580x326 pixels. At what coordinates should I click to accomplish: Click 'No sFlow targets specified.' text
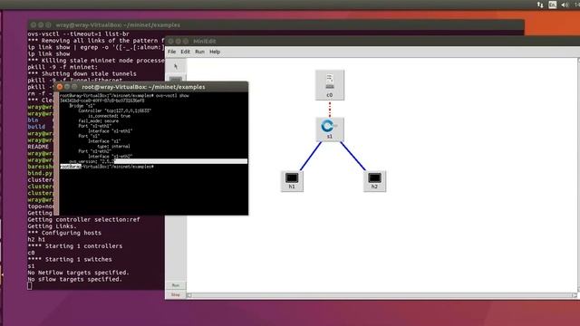pos(74,279)
